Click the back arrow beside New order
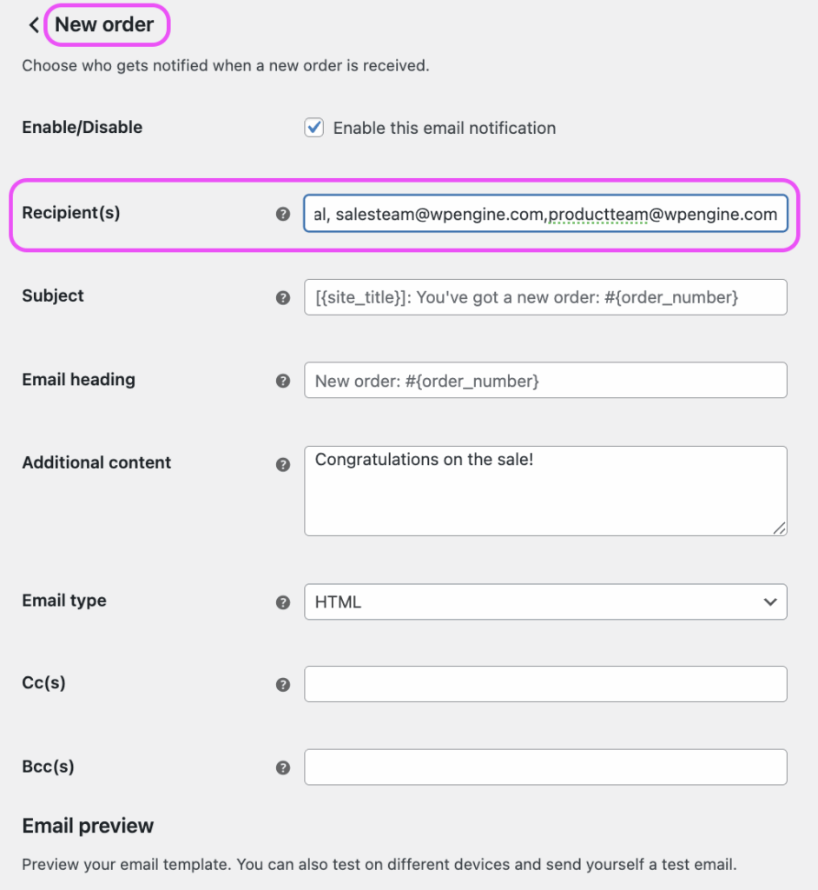 [x=34, y=26]
